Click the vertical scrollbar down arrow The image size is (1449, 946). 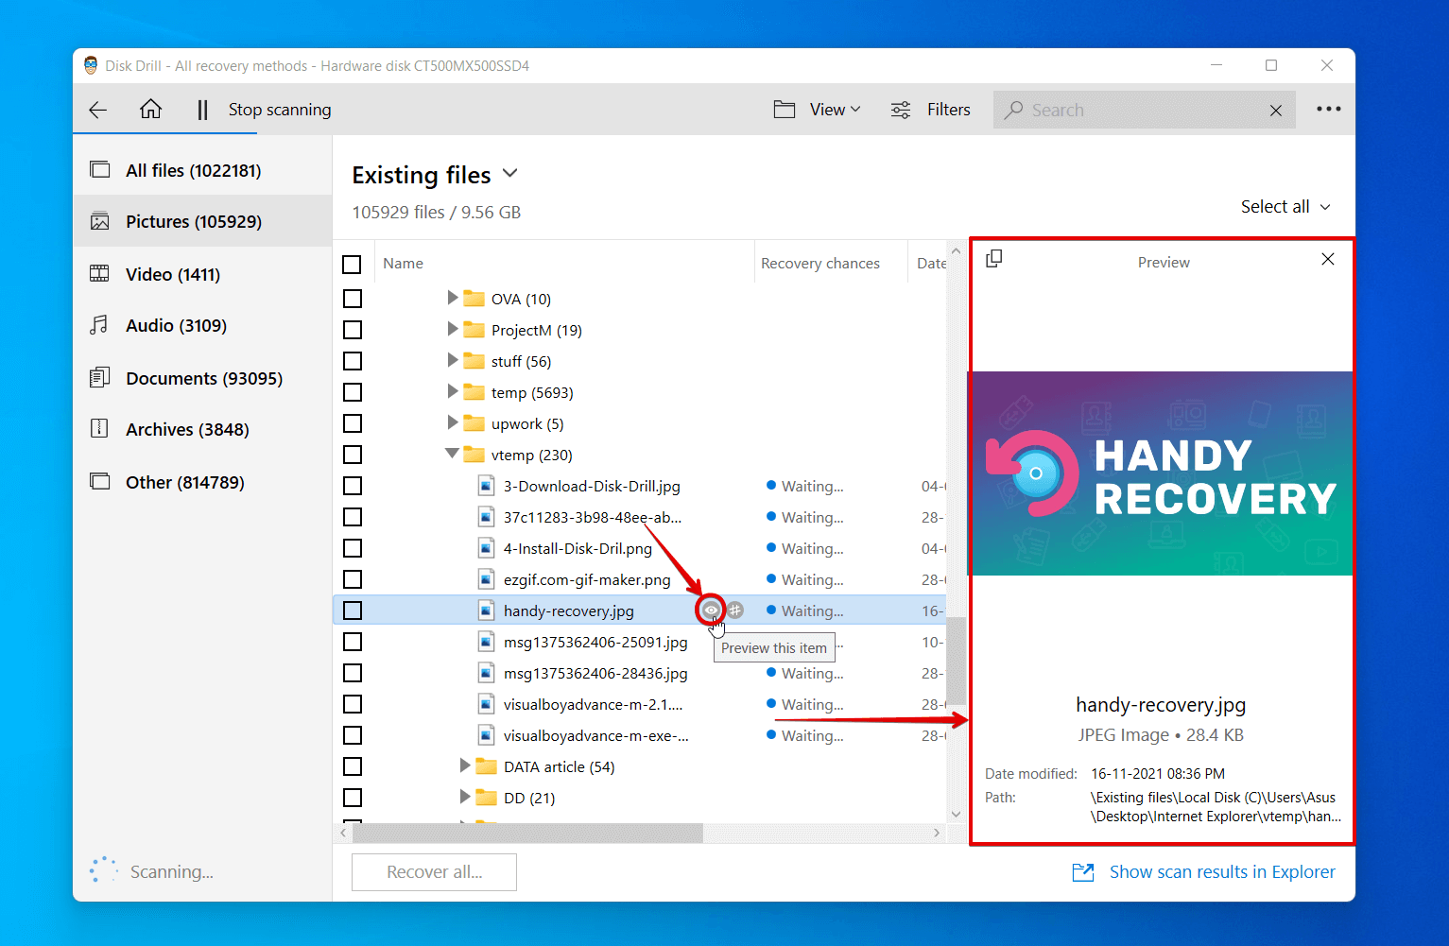point(956,814)
